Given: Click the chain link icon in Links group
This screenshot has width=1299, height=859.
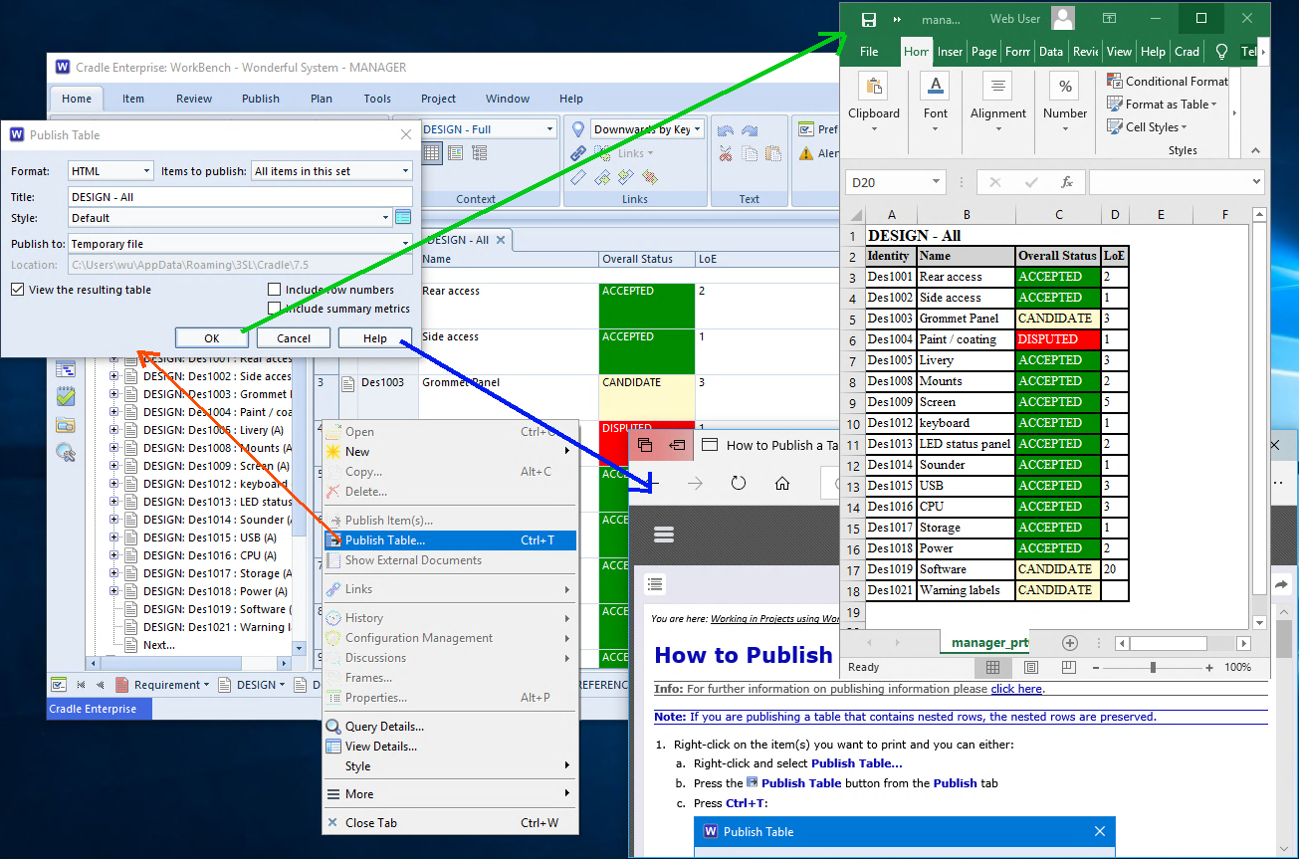Looking at the screenshot, I should (577, 153).
